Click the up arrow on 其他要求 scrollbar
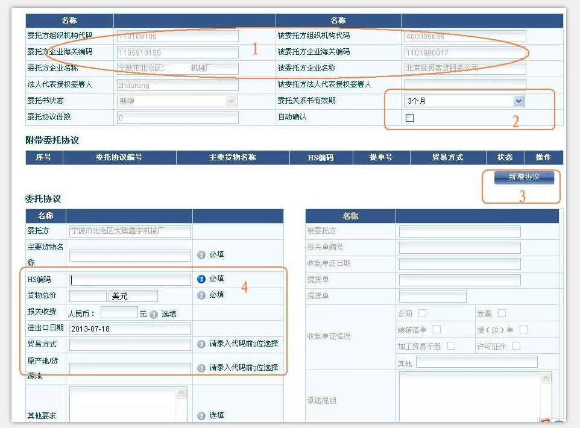The width and height of the screenshot is (580, 428). tap(181, 392)
